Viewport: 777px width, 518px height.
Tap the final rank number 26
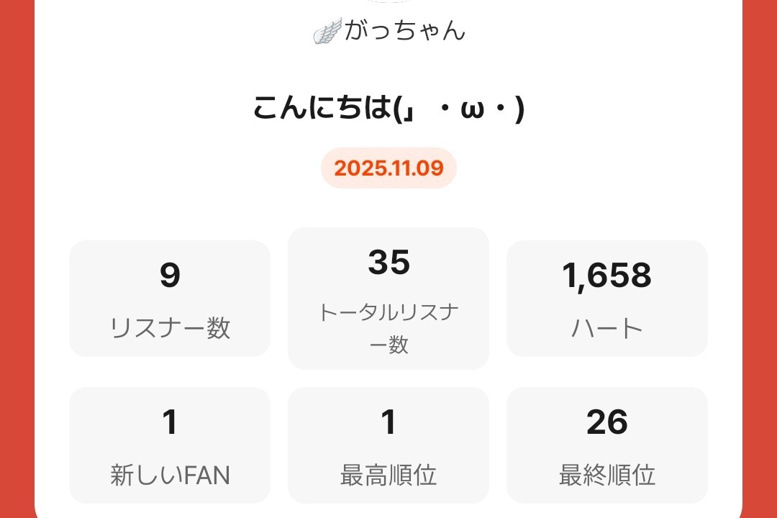click(x=607, y=422)
